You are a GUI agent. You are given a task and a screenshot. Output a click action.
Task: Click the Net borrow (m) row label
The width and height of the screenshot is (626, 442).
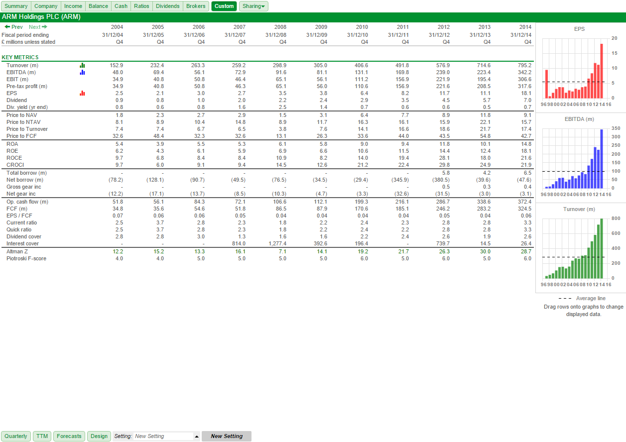pyautogui.click(x=25, y=180)
